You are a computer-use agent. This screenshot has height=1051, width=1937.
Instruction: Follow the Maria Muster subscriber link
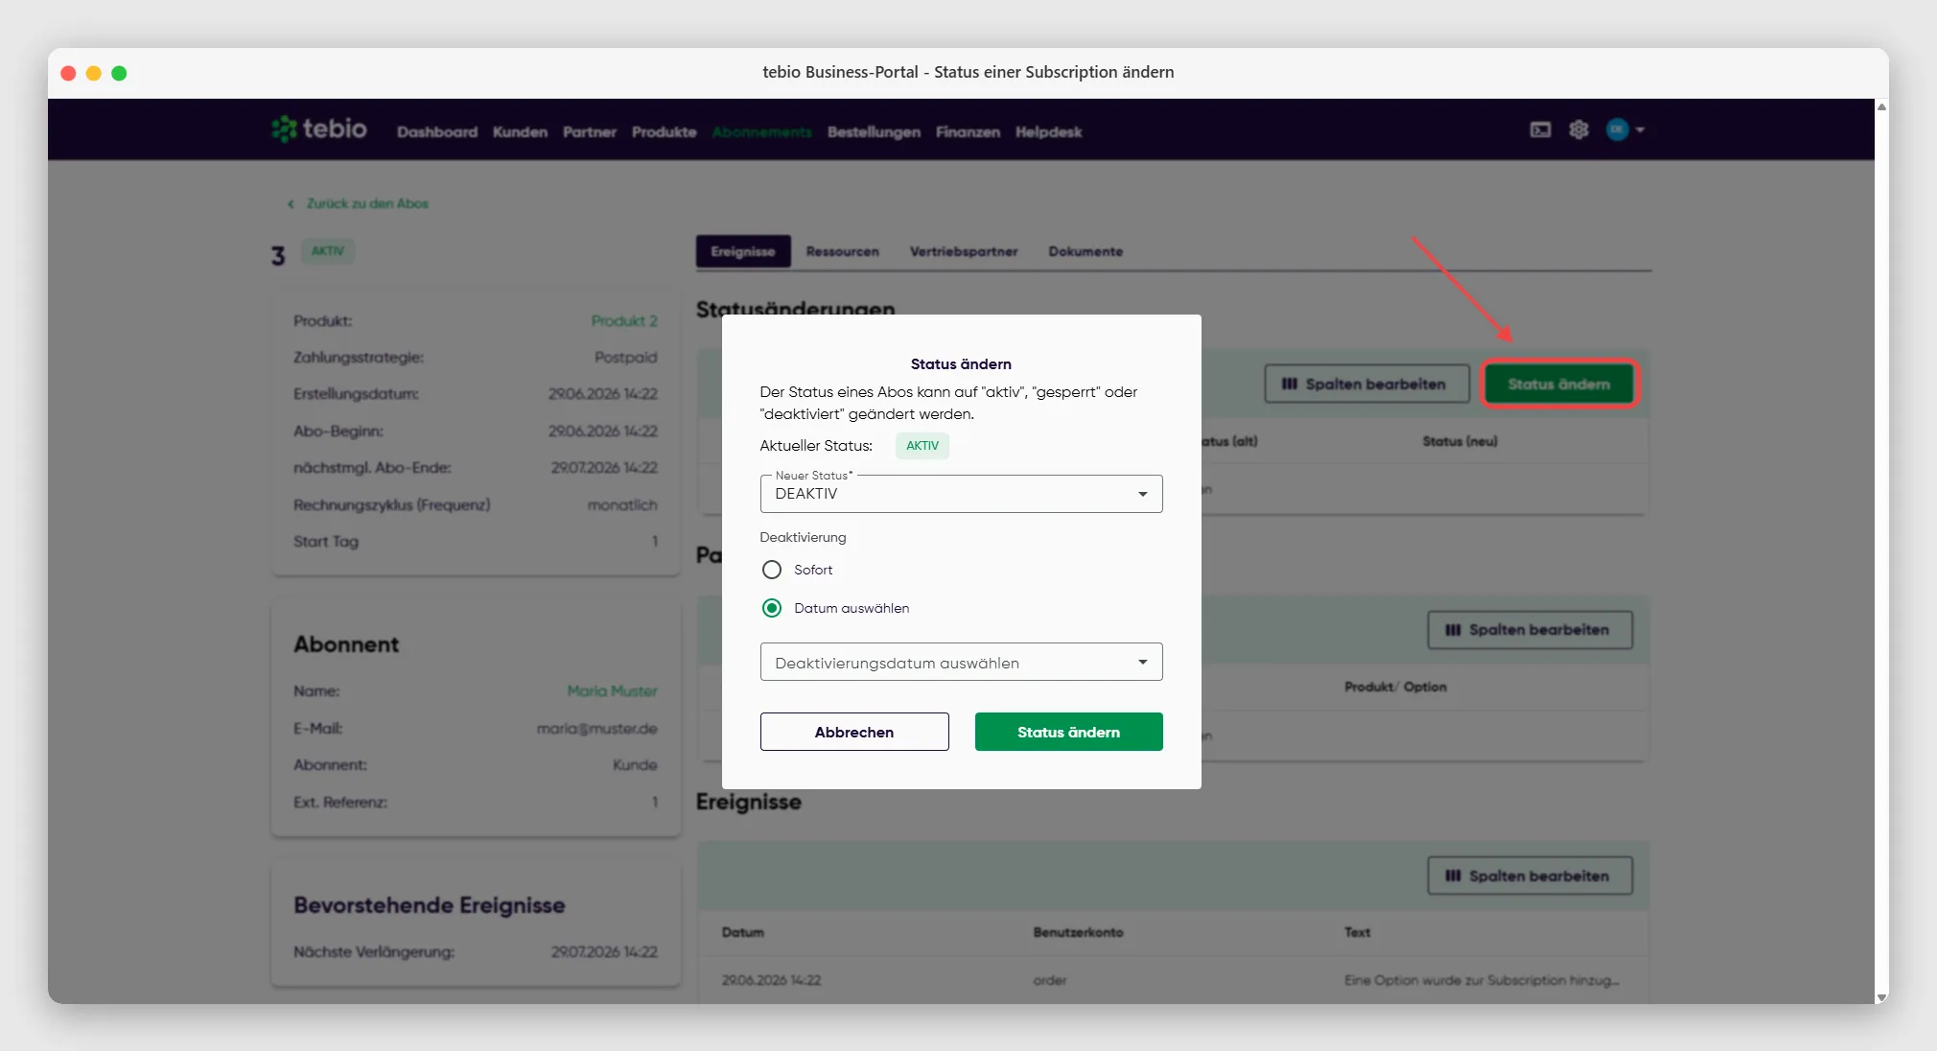tap(612, 691)
